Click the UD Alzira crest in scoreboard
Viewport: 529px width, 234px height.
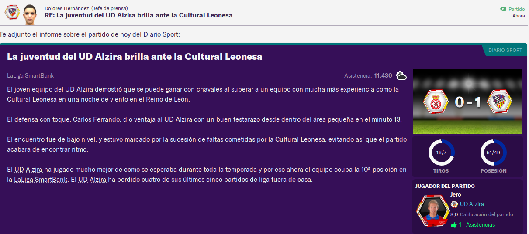click(500, 102)
